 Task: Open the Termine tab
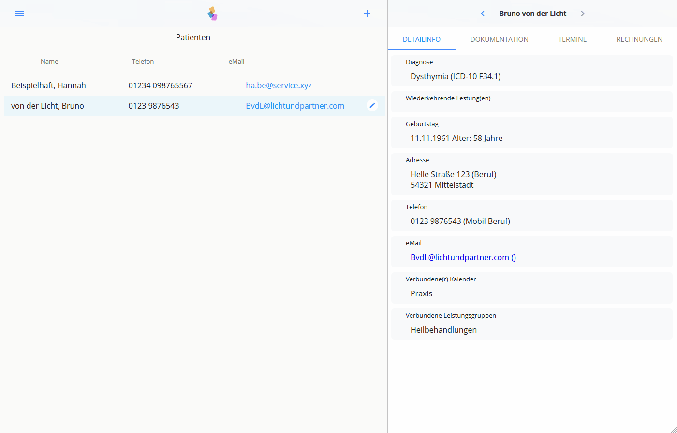[572, 39]
